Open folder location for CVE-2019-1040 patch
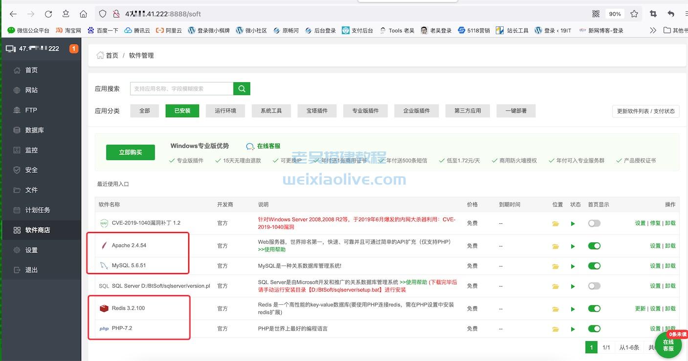The height and width of the screenshot is (361, 688). (x=555, y=224)
